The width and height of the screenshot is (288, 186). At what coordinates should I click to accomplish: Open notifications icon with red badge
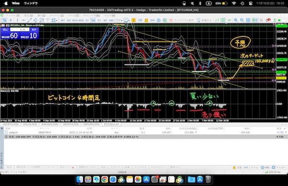[x=268, y=20]
